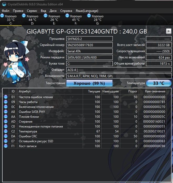The image size is (173, 183).
Task: Select drive G: tab at 28 °C
Action: point(98,19)
